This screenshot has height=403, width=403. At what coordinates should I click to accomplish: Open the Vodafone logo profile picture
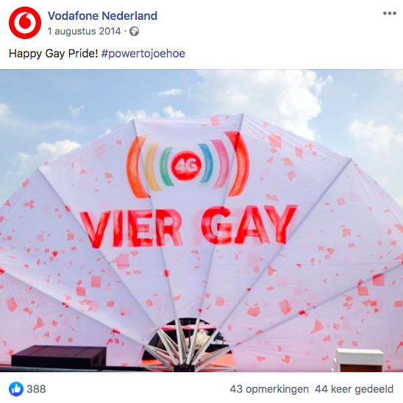25,23
